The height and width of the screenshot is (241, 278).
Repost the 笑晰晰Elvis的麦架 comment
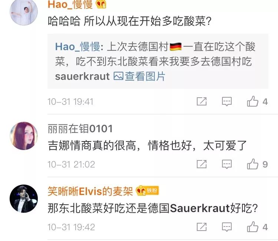pos(202,227)
